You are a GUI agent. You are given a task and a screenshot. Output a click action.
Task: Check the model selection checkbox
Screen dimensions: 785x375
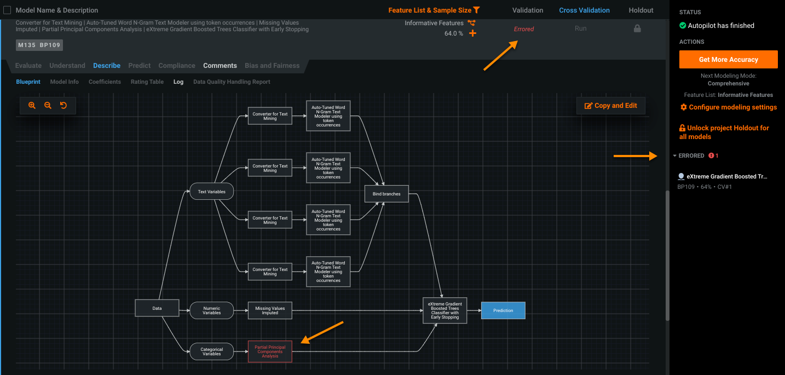tap(7, 10)
